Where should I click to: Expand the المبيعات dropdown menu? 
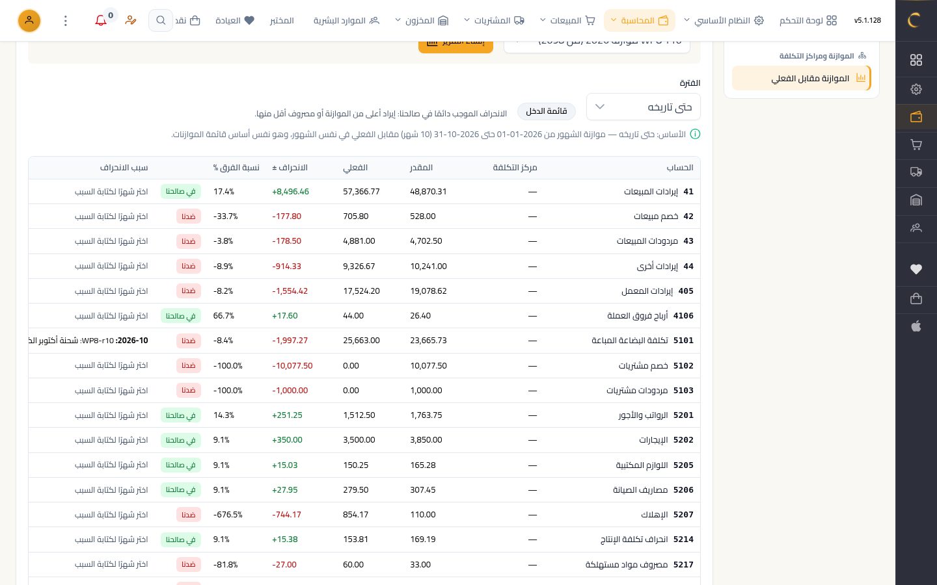pos(567,21)
